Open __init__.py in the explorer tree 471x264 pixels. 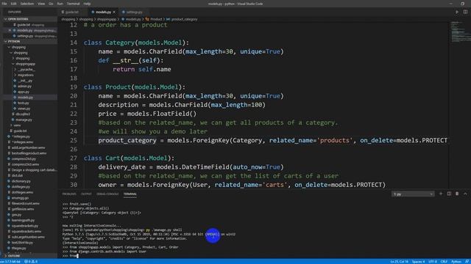tap(25, 81)
